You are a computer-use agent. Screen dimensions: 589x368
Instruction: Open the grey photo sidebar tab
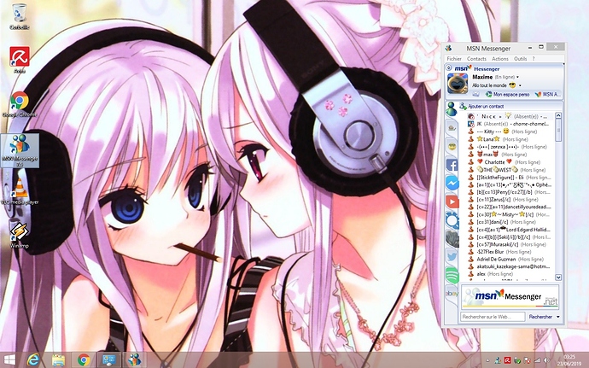pyautogui.click(x=452, y=239)
